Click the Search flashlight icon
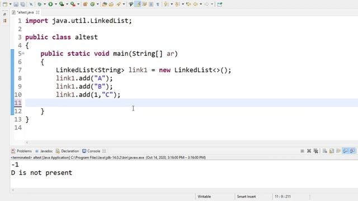 (x=119, y=4)
